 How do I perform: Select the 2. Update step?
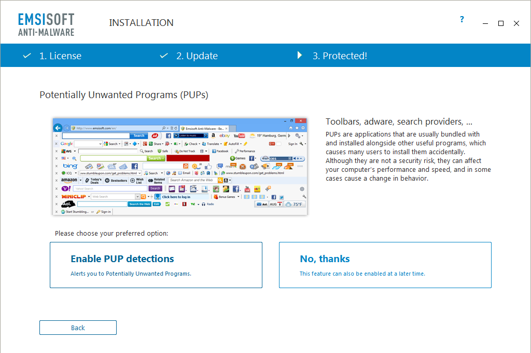coord(197,56)
